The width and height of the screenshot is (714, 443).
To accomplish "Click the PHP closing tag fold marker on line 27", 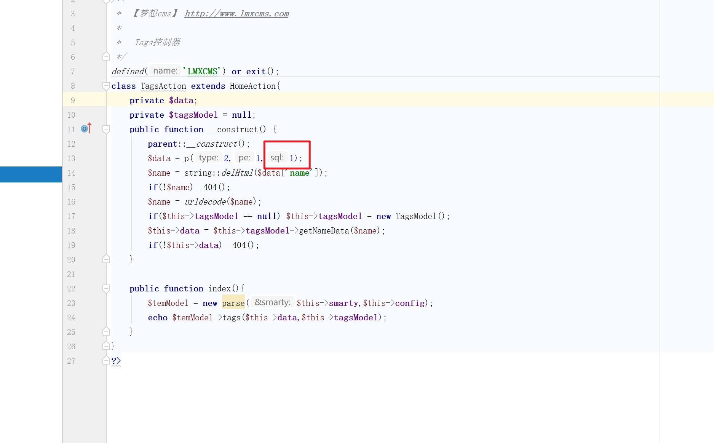I will 106,360.
